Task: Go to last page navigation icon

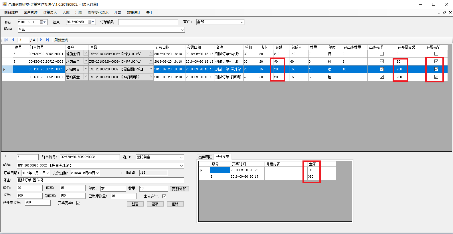Action: [x=48, y=40]
